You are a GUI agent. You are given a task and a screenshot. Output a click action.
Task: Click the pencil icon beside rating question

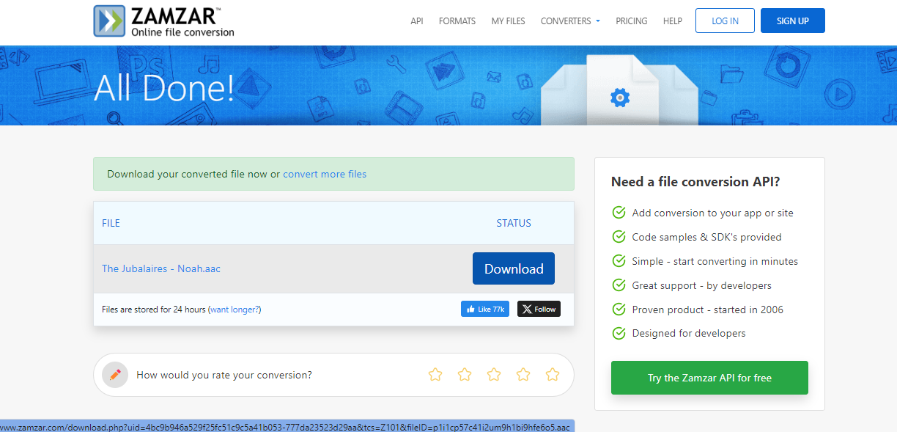tap(115, 375)
